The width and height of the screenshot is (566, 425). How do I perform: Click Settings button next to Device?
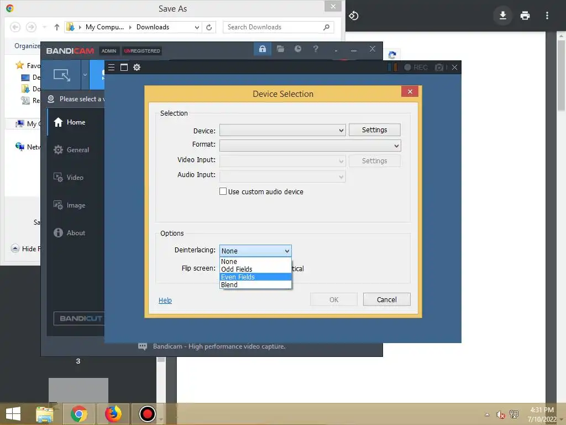pos(374,130)
